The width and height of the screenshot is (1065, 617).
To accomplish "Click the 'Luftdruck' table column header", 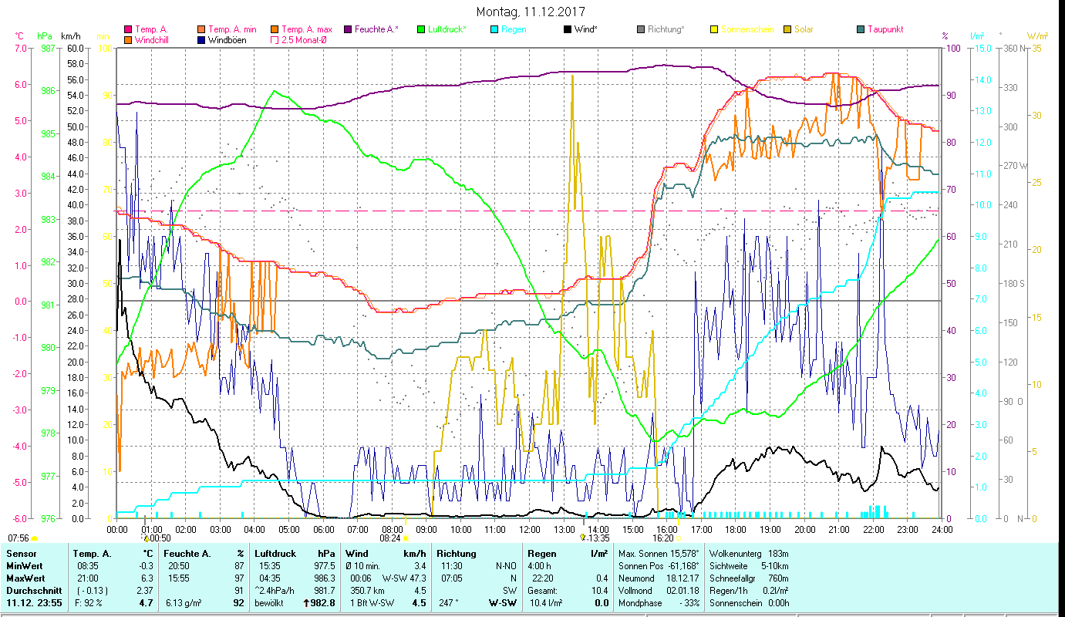I will coord(275,554).
